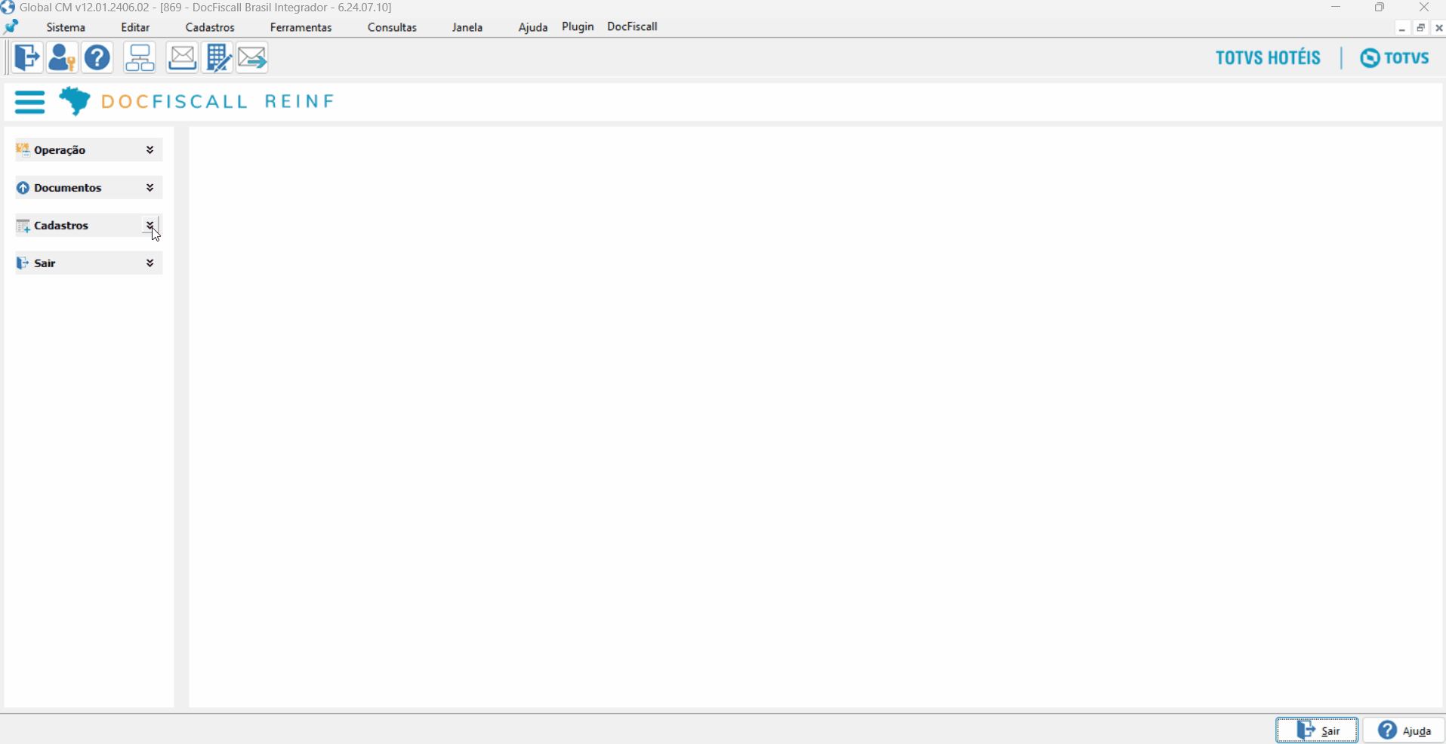The width and height of the screenshot is (1446, 744).
Task: Expand the Cadastros sidebar section chevron
Action: click(x=150, y=226)
